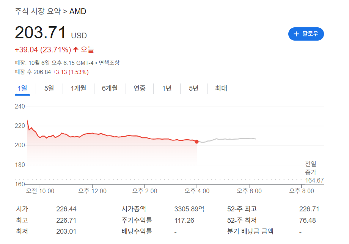Show the 1개월 price chart
The width and height of the screenshot is (349, 244).
coord(78,88)
